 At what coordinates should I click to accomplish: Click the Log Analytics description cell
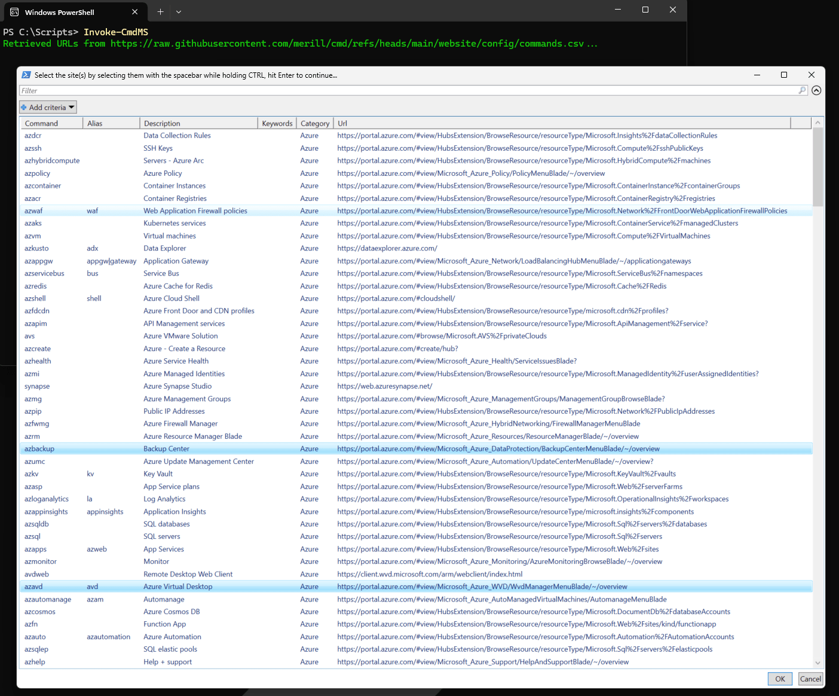coord(164,499)
